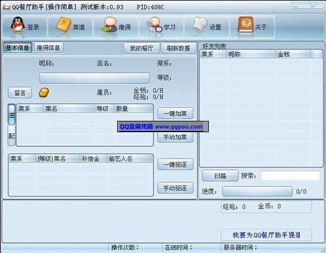Switch to the 基本信息 tab
This screenshot has height=253, width=326.
tap(17, 48)
